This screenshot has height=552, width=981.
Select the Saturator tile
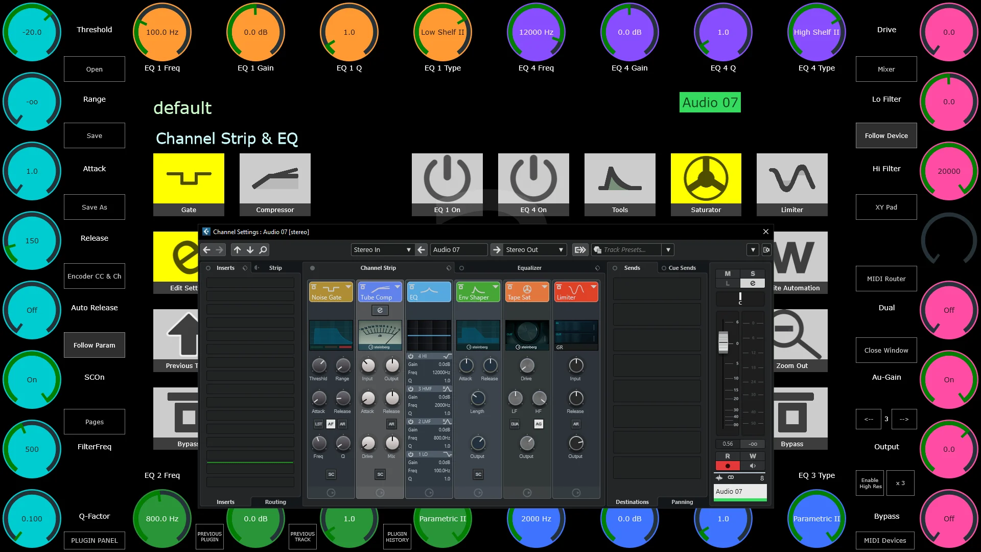[706, 185]
